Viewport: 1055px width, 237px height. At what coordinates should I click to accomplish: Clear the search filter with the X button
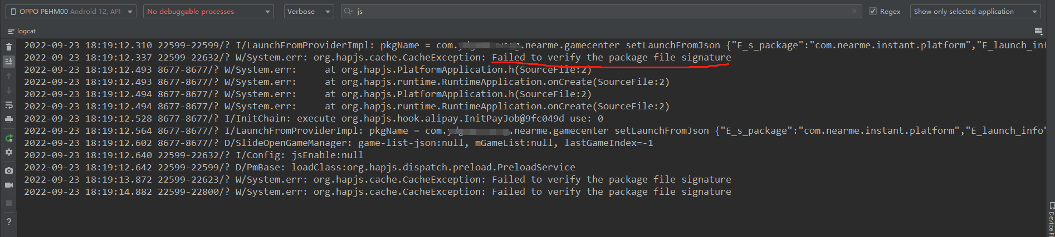854,11
